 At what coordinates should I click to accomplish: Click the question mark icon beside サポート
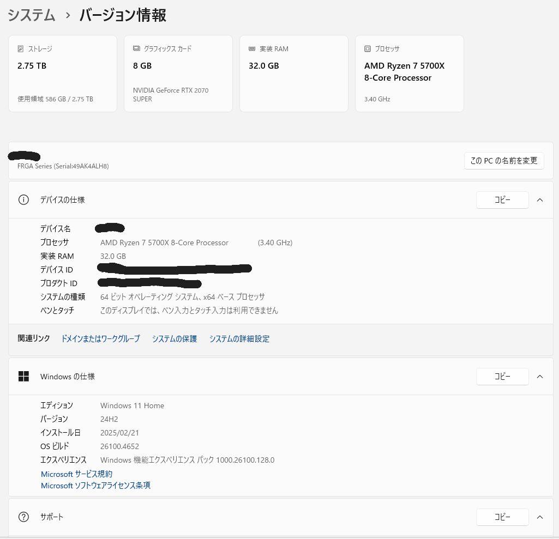coord(23,517)
